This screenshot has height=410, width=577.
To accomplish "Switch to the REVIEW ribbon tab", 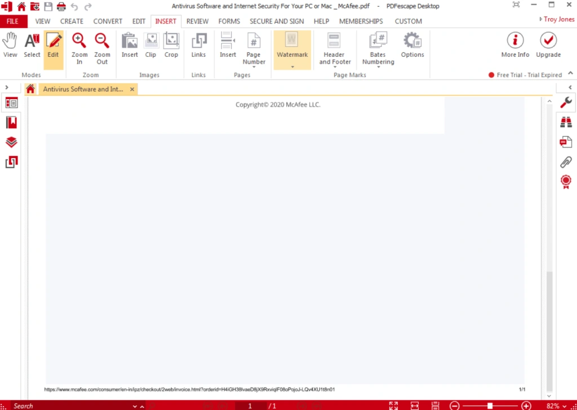I will [x=197, y=21].
